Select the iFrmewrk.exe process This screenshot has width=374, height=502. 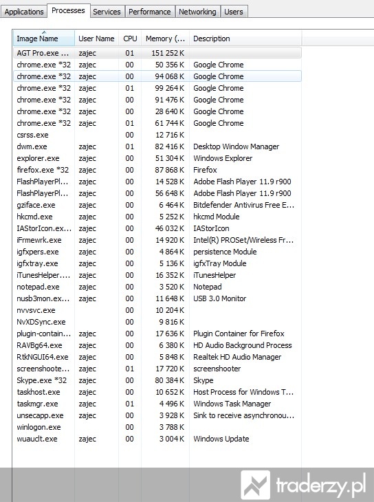pos(157,240)
